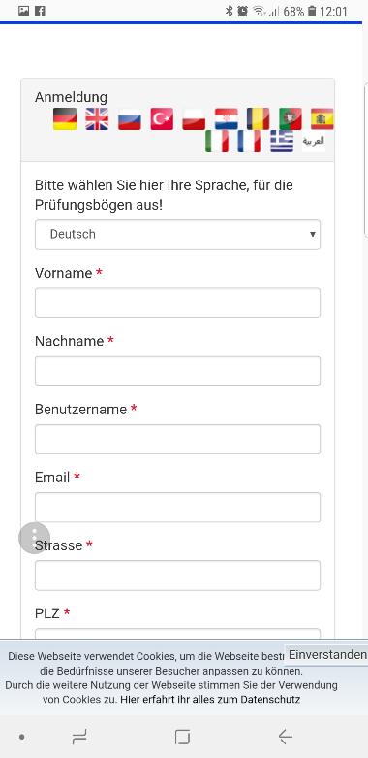Accept cookies with Einverstanden button
This screenshot has height=758, width=368.
326,655
